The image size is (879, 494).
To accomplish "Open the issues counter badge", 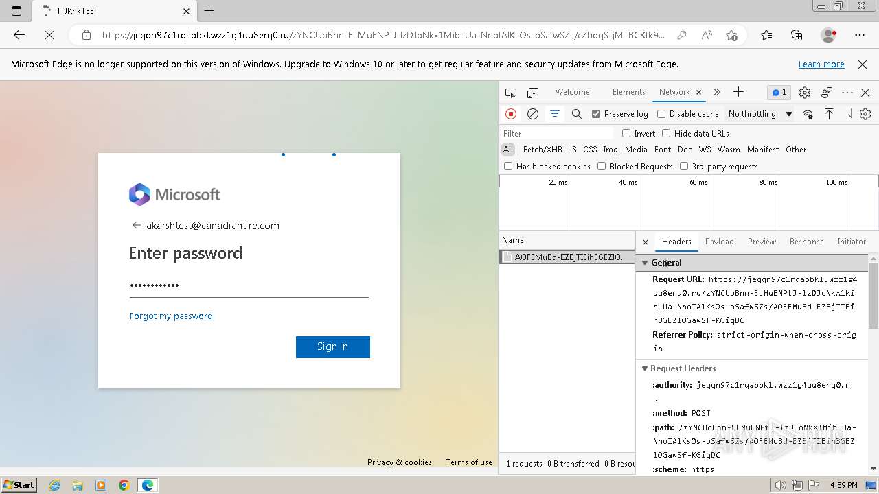I will coord(779,93).
